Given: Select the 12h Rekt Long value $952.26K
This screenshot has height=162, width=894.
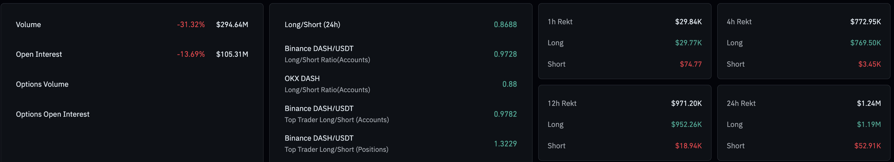Looking at the screenshot, I should 686,124.
